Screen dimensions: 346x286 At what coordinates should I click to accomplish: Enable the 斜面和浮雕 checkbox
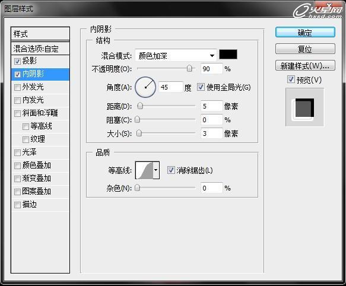[x=17, y=113]
